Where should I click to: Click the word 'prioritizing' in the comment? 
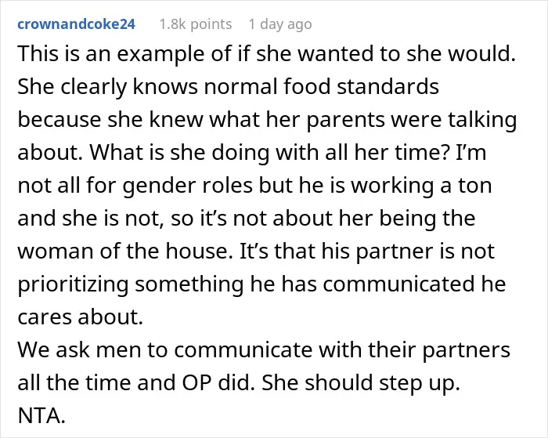pos(73,284)
